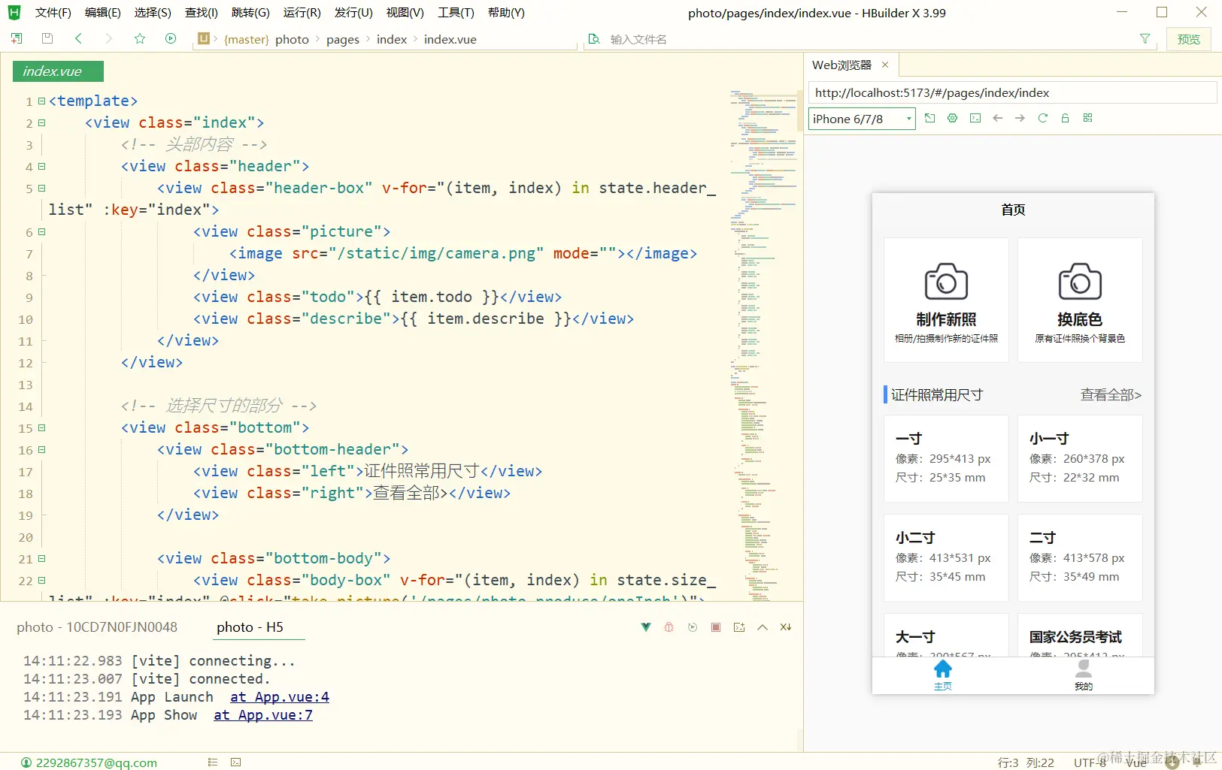This screenshot has width=1222, height=770.
Task: Go back with the left chevron toolbar icon
Action: [x=78, y=38]
